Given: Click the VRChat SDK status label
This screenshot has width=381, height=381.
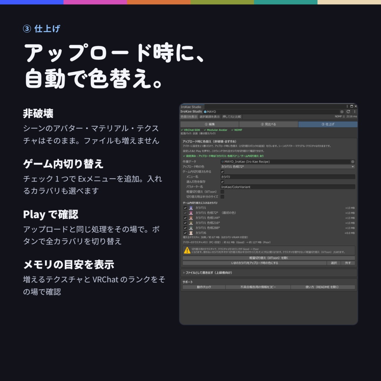Looking at the screenshot, I should point(190,130).
